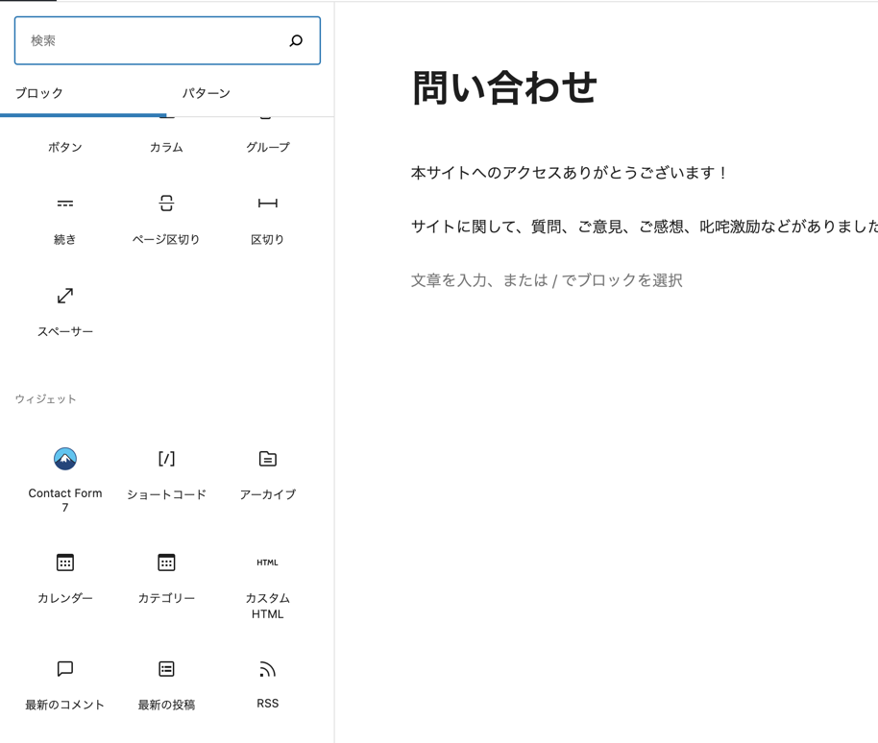Screen dimensions: 878x743
Task: Add the スペーサー (spacer) block
Action: 65,311
